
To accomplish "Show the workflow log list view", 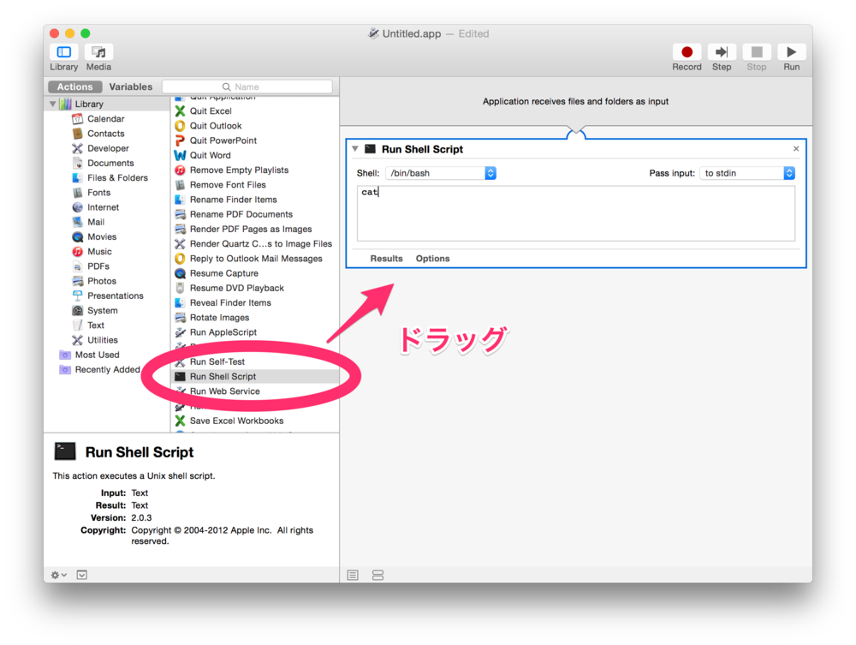I will pos(353,575).
